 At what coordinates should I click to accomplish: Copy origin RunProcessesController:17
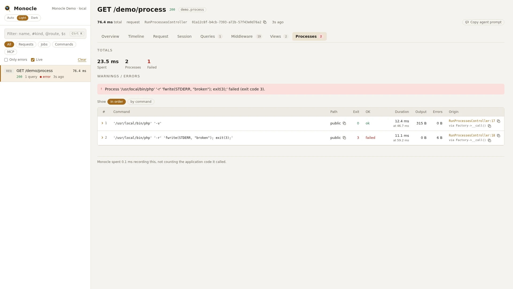click(499, 121)
